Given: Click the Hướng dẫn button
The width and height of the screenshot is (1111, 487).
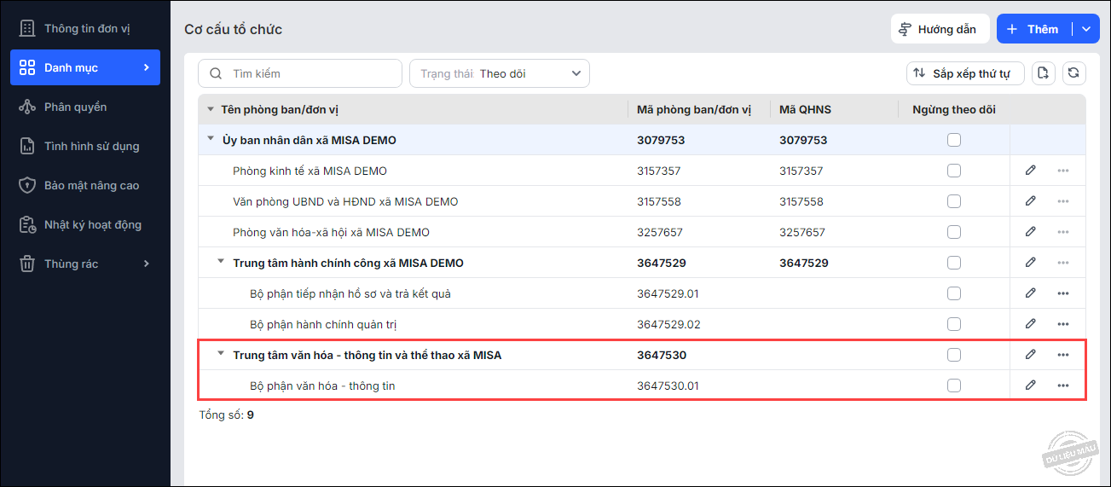Looking at the screenshot, I should tap(940, 29).
